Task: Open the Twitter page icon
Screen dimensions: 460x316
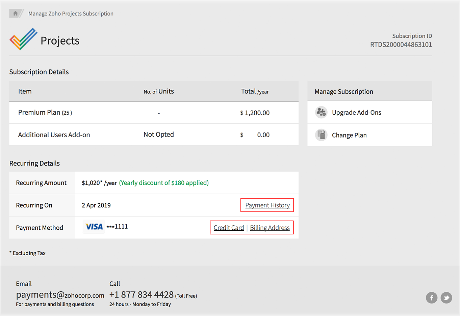Action: click(x=446, y=297)
